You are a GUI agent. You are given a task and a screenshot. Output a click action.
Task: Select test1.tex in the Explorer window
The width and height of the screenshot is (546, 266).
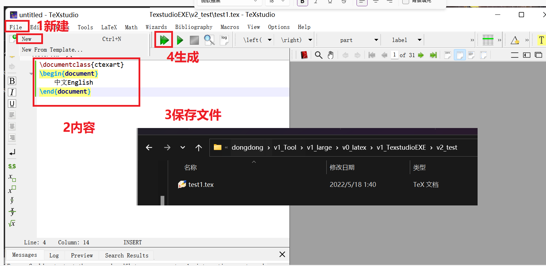point(201,185)
